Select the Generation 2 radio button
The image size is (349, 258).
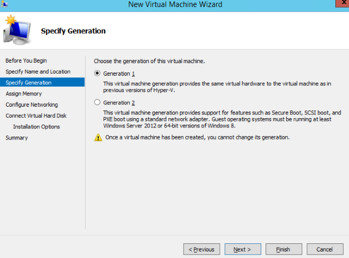[97, 102]
